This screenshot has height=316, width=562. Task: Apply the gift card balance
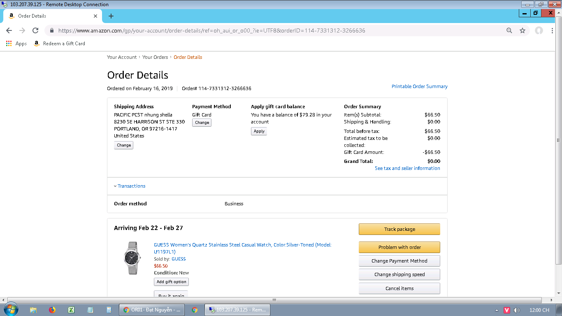pyautogui.click(x=259, y=131)
